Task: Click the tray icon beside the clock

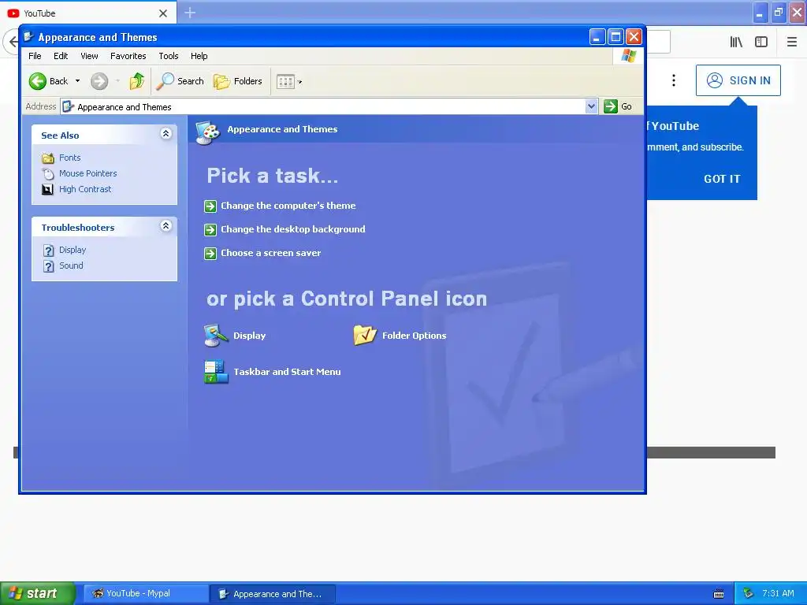Action: point(749,594)
